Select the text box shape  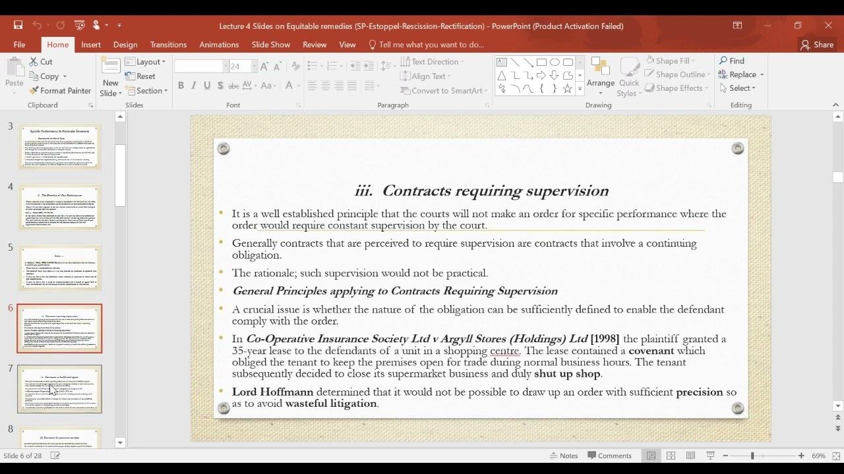[x=502, y=63]
